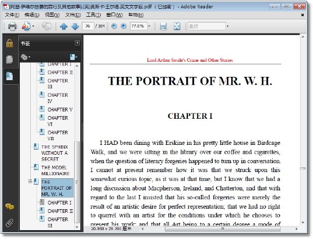Open THE SPHINX WITHOUT A SECRET bookmark
Image resolution: width=313 pixels, height=239 pixels.
pos(54,153)
